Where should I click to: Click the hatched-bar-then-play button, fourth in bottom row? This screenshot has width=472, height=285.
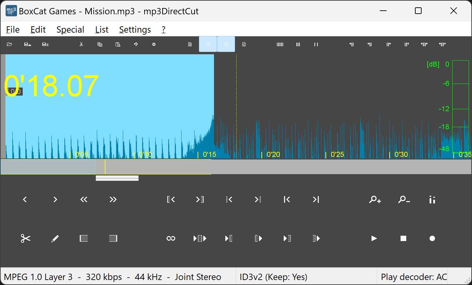click(x=258, y=238)
